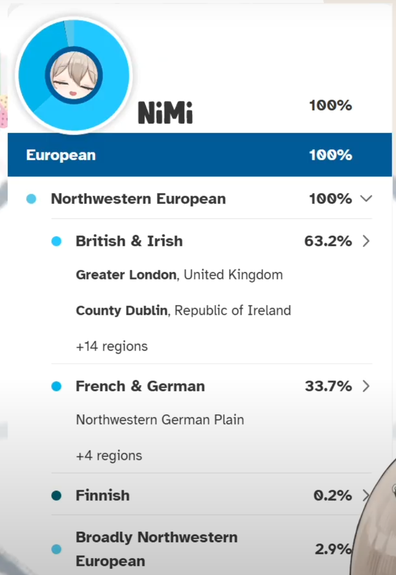
Task: Select the European header bar
Action: coord(199,155)
